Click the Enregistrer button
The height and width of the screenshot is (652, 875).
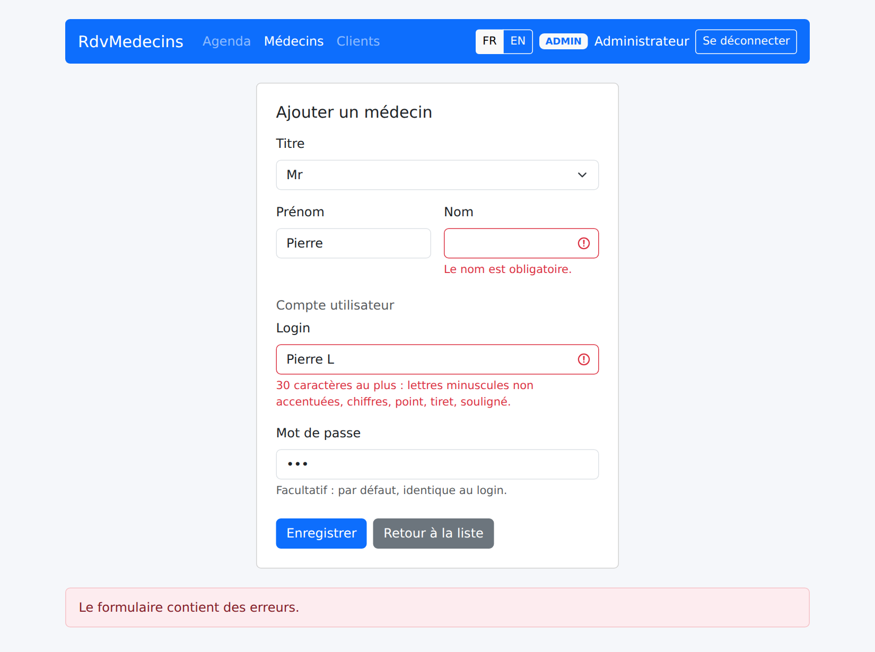click(321, 533)
